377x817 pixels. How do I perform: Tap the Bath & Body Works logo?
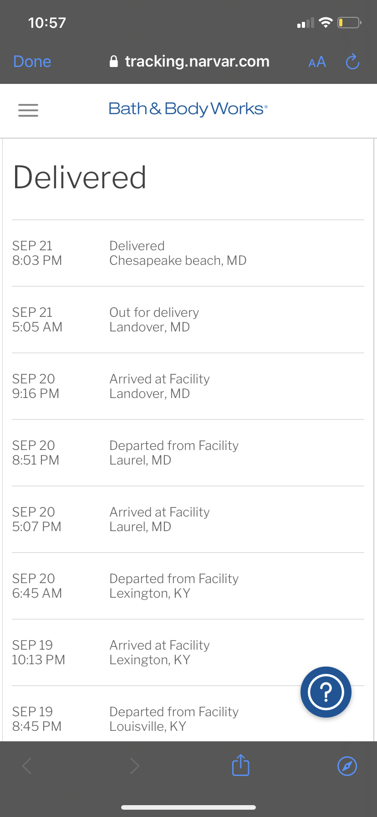[188, 109]
